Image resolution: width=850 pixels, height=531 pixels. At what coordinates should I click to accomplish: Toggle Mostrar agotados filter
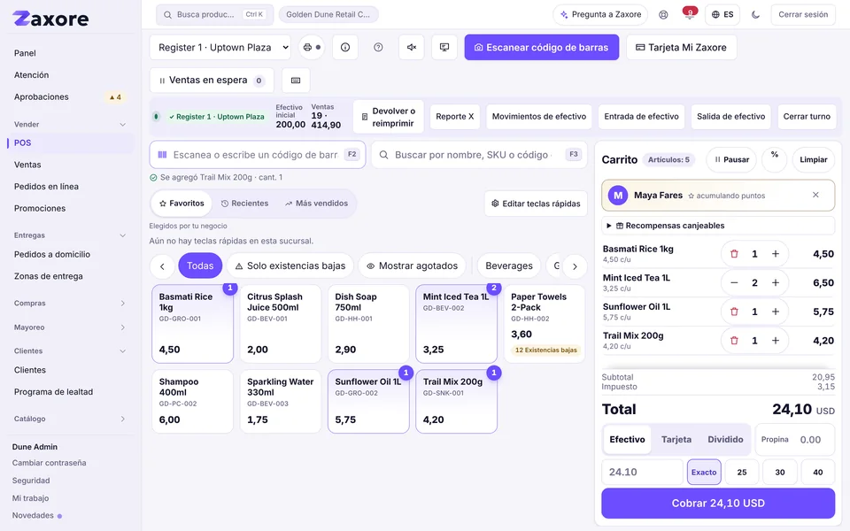[x=412, y=265]
